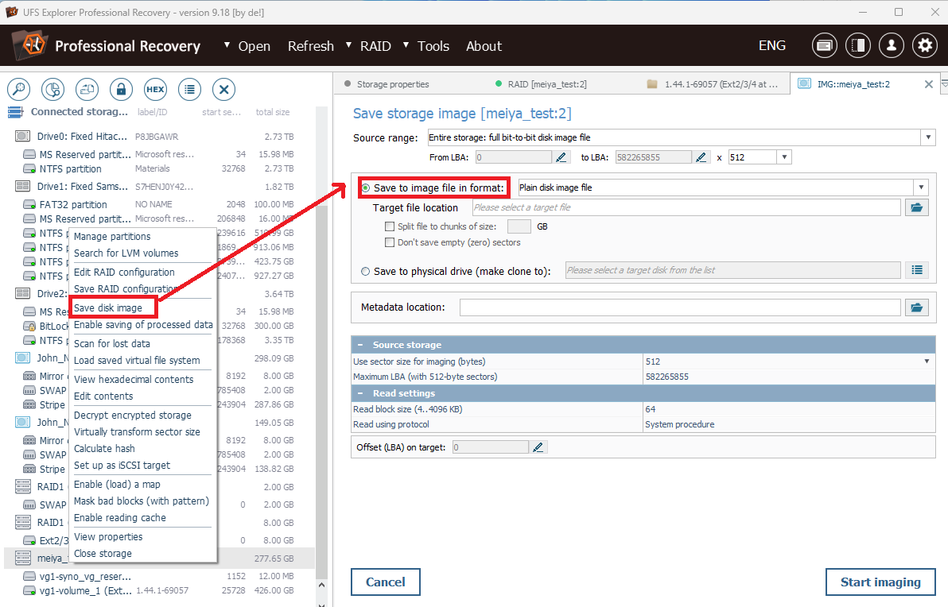Browse for metadata location folder icon

click(x=917, y=307)
